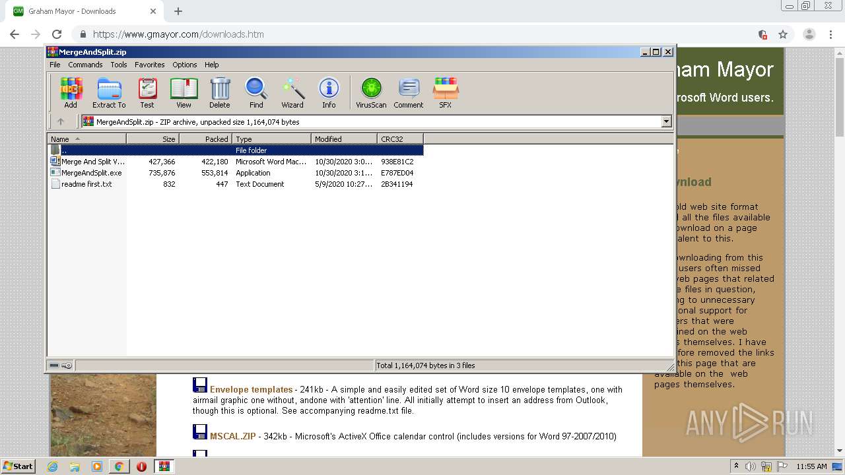This screenshot has height=475, width=845.
Task: Click the Extract To toolbar icon
Action: [x=109, y=92]
